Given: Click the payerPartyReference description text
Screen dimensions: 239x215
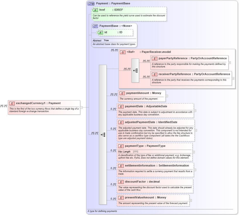Looking at the screenshot, I should 189,65.
